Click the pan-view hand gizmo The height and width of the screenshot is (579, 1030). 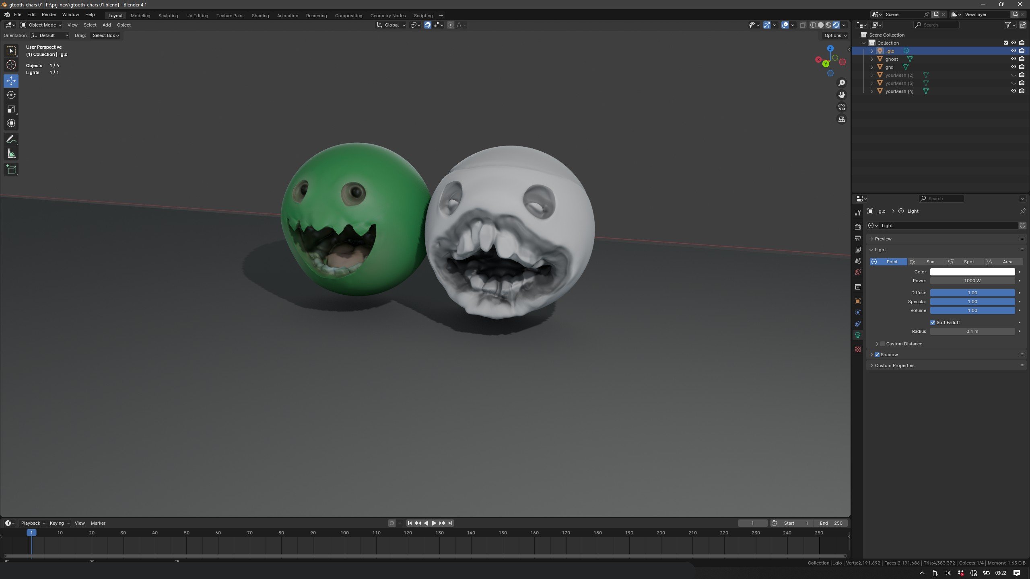pos(841,95)
